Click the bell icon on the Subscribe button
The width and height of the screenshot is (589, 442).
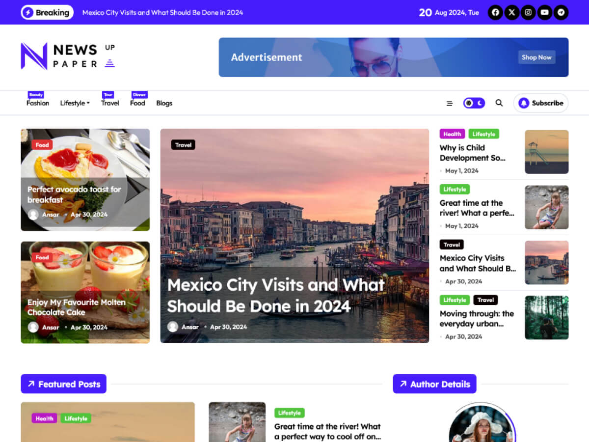point(524,103)
